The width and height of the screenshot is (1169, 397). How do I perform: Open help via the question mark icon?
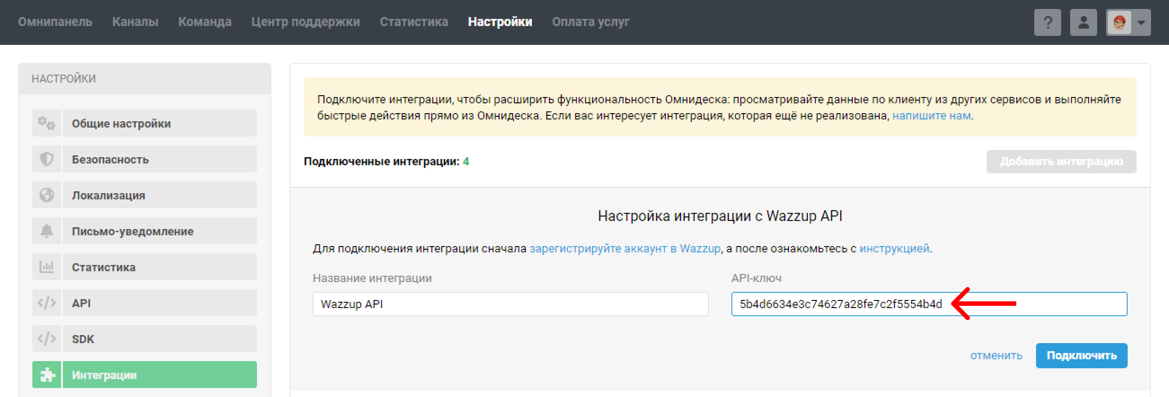(x=1047, y=22)
